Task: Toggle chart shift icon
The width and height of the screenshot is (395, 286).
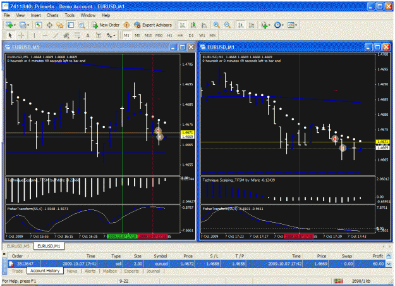Action: coord(252,25)
